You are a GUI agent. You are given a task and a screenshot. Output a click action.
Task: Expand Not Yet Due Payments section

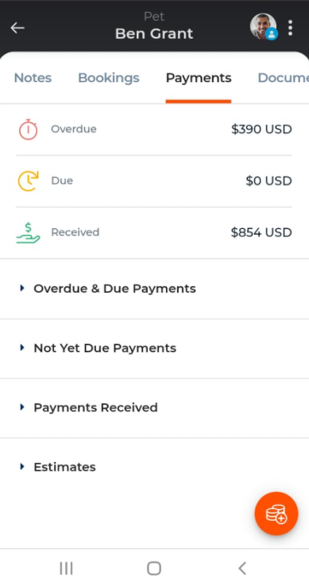pos(154,348)
